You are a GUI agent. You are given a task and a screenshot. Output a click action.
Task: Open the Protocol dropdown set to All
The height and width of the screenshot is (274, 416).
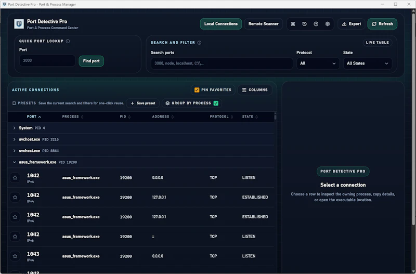click(318, 63)
